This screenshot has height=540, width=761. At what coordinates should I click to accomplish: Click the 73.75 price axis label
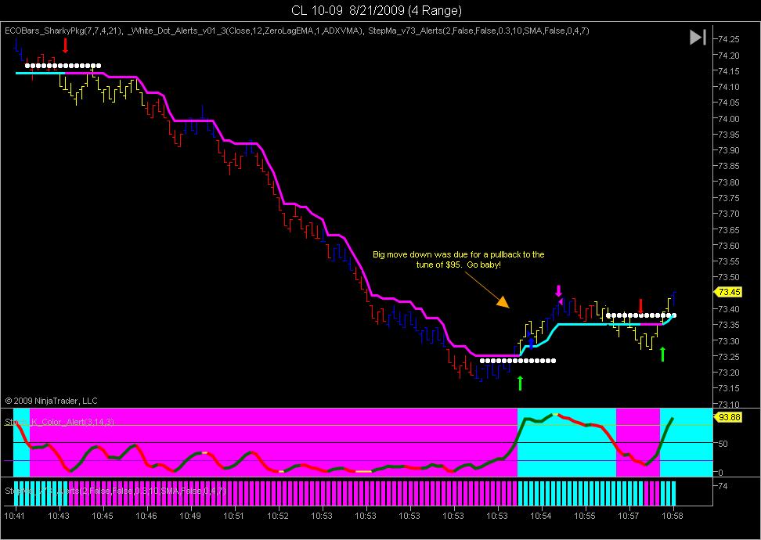[729, 198]
